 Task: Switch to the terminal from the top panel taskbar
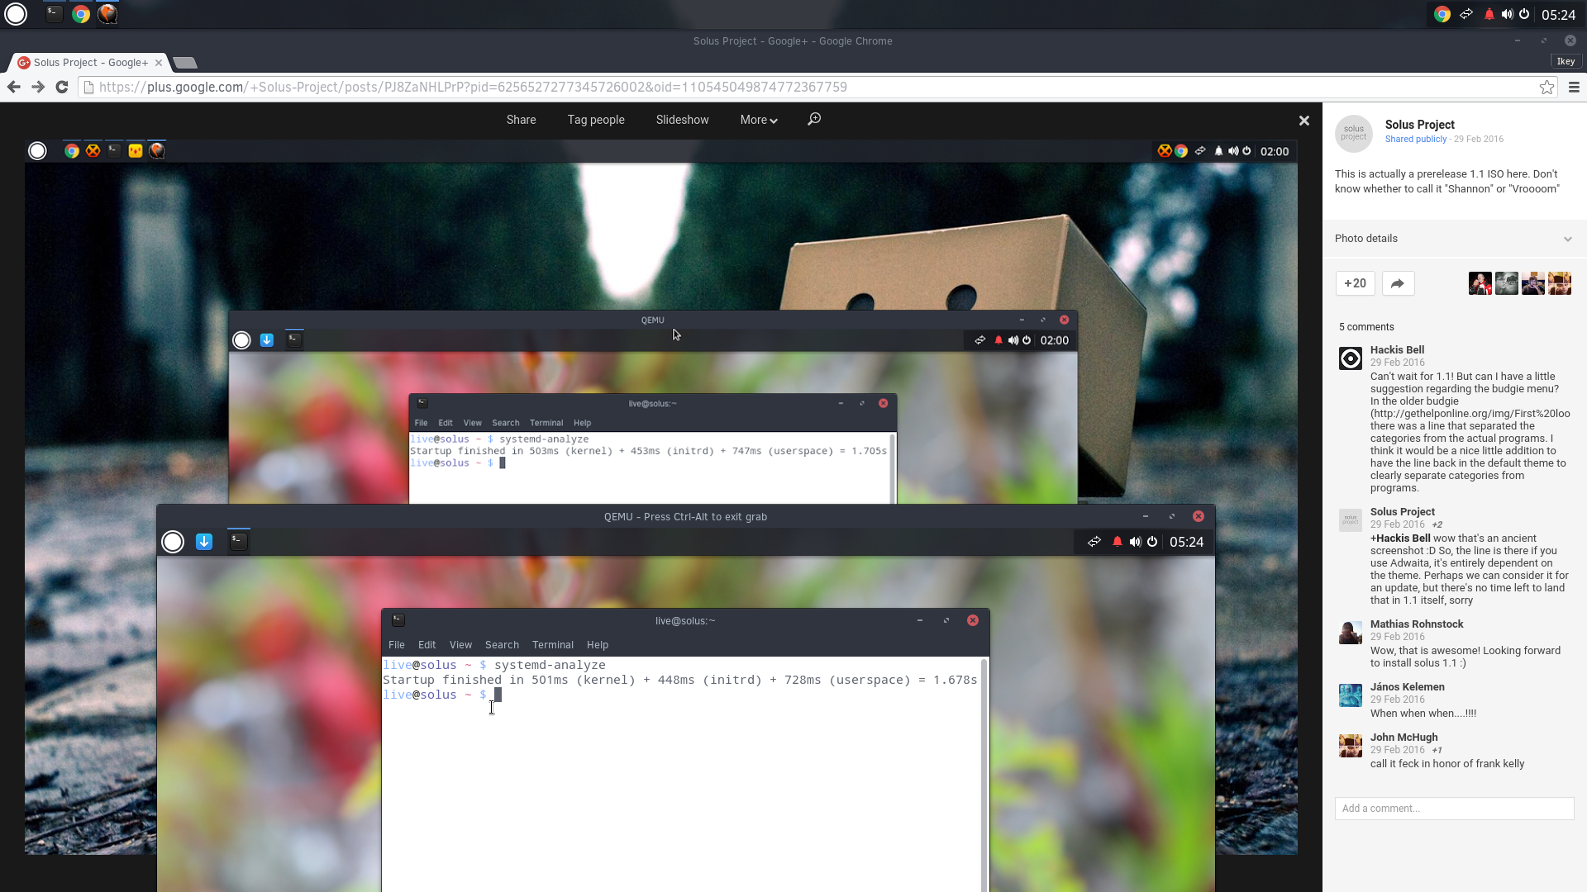54,14
